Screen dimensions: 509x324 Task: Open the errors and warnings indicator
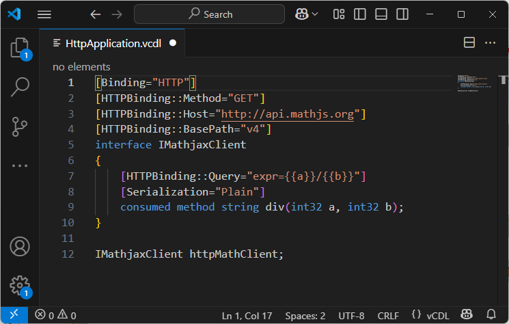(55, 315)
